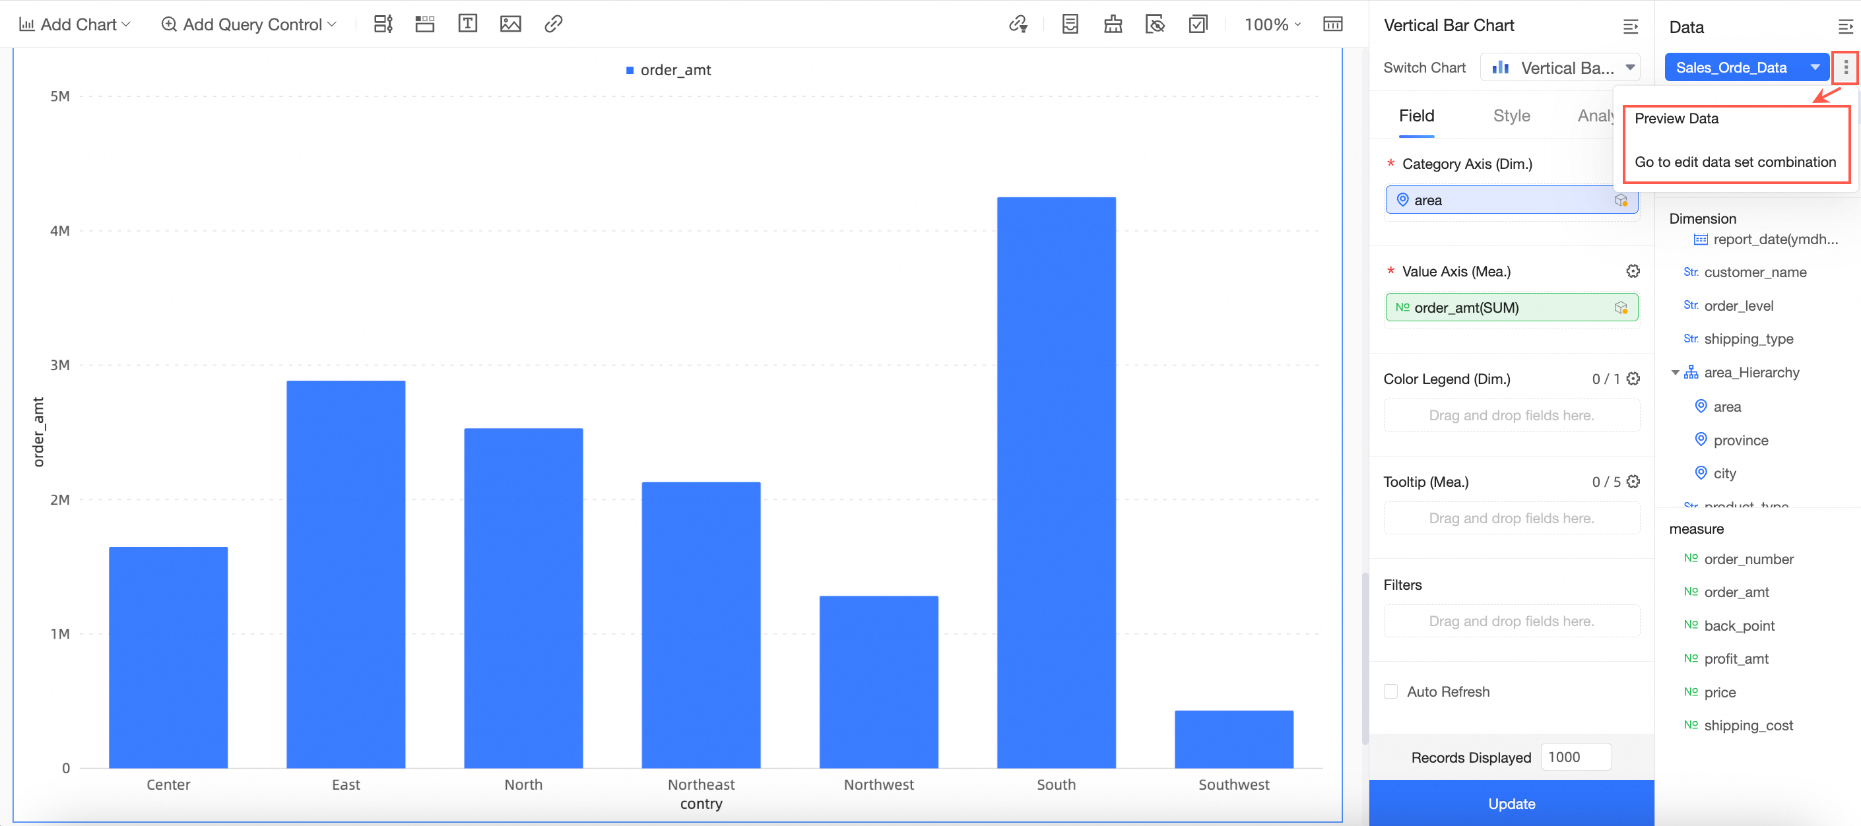Enable the Auto Refresh checkbox

(1390, 691)
